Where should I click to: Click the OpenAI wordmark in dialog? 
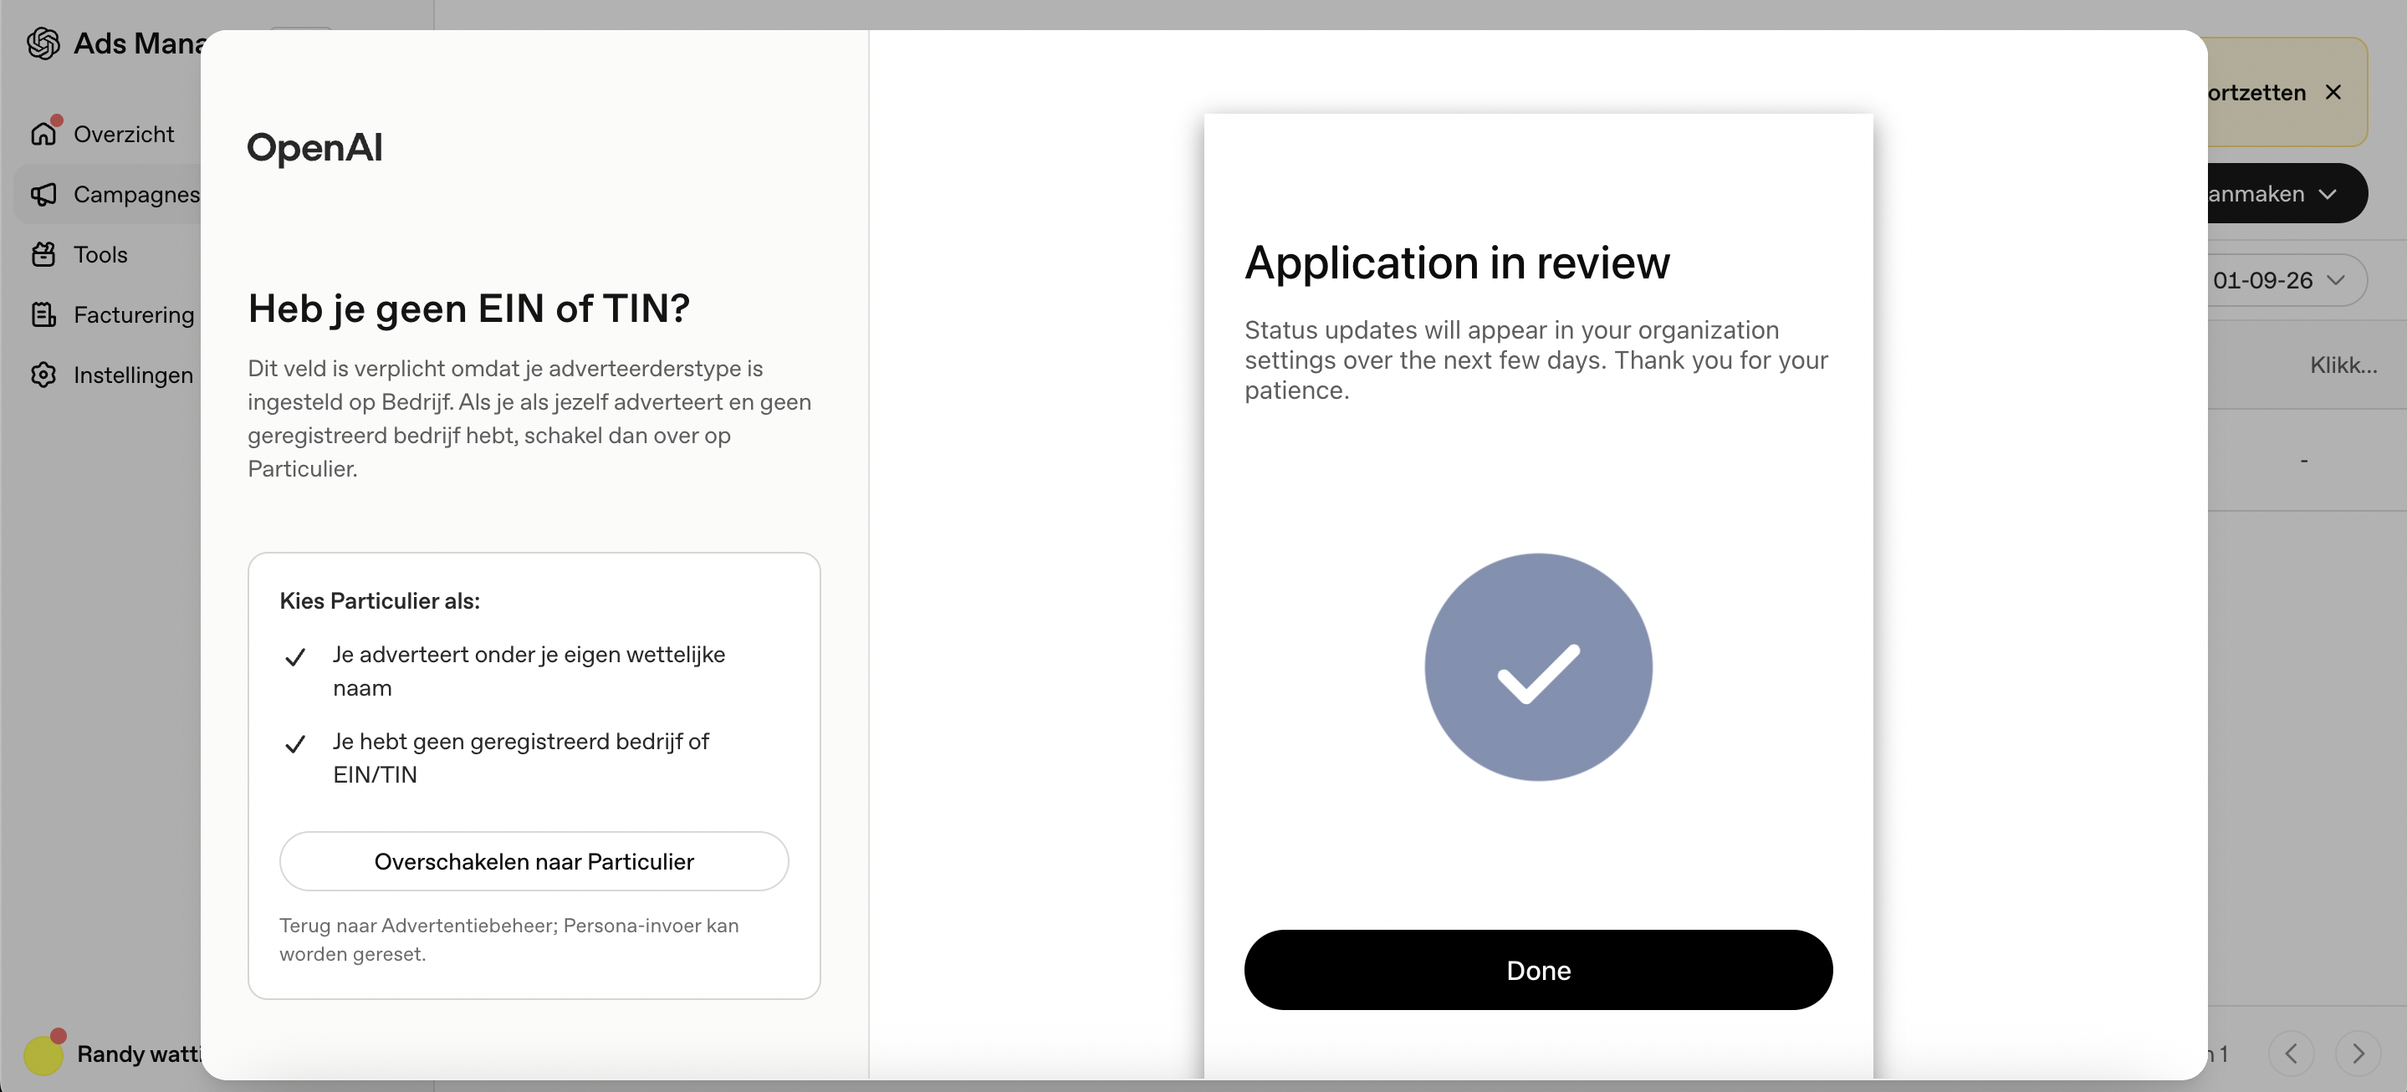coord(315,148)
